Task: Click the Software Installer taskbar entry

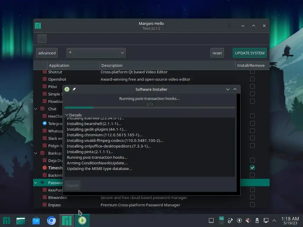Action: pos(82,220)
